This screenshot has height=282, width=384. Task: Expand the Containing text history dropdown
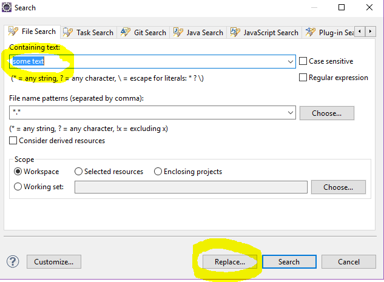pyautogui.click(x=291, y=61)
